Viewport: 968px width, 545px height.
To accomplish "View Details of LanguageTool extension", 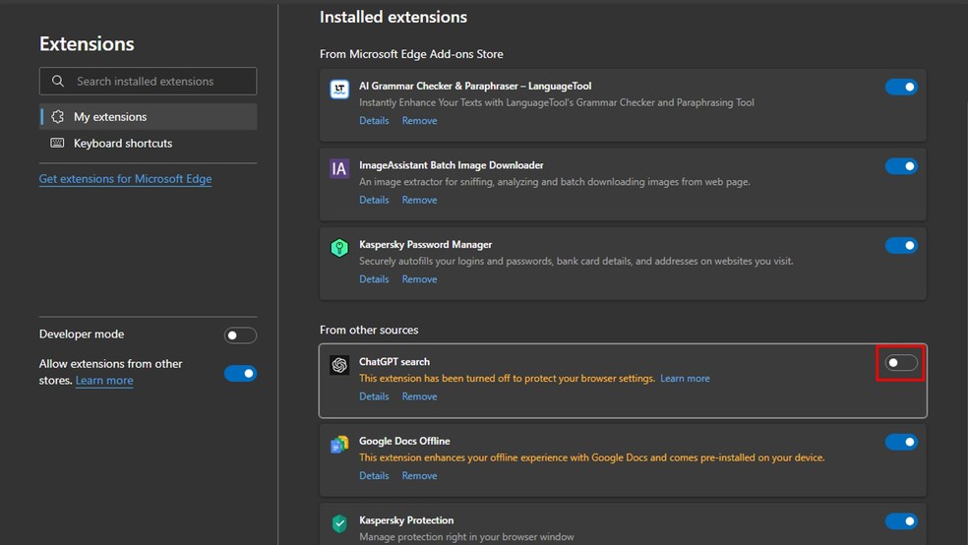I will (374, 121).
